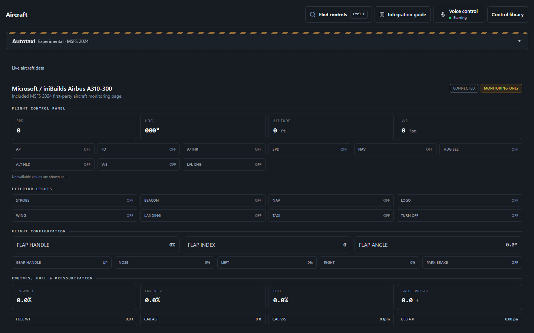This screenshot has height=333, width=534.
Task: Click the STROBE light row
Action: [x=75, y=201]
